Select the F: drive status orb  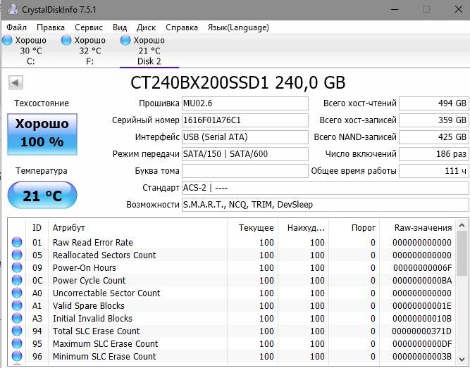click(x=67, y=41)
